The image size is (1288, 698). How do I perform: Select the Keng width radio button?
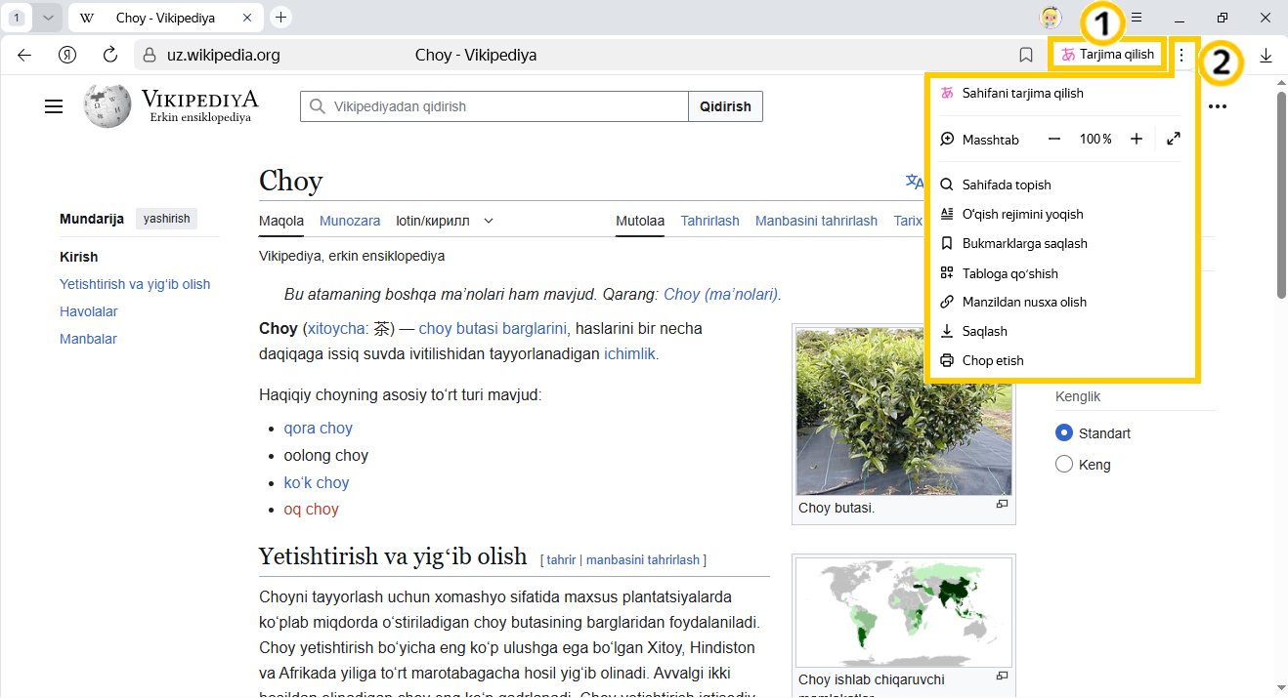point(1064,465)
